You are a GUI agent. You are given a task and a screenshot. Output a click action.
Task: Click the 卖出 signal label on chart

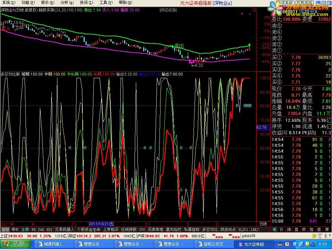click(x=179, y=46)
